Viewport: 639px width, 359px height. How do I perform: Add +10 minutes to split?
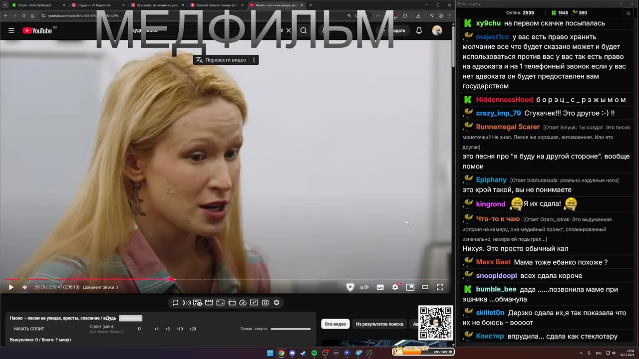tap(179, 329)
